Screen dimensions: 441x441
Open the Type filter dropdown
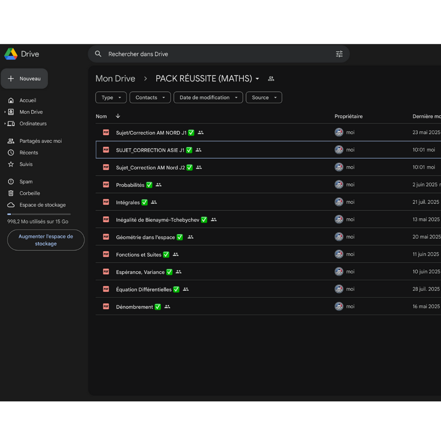[x=111, y=97]
